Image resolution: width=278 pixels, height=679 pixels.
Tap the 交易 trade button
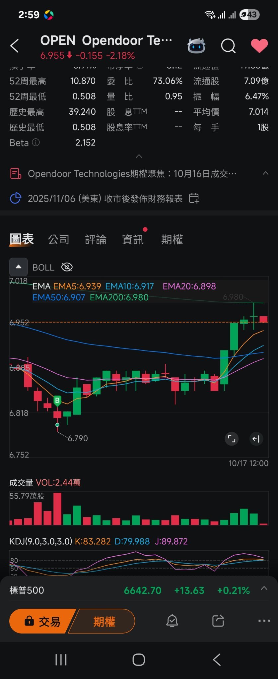tap(42, 621)
